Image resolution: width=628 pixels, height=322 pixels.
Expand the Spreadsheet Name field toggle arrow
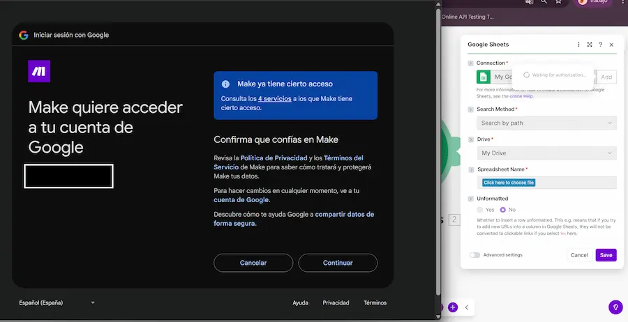(471, 169)
